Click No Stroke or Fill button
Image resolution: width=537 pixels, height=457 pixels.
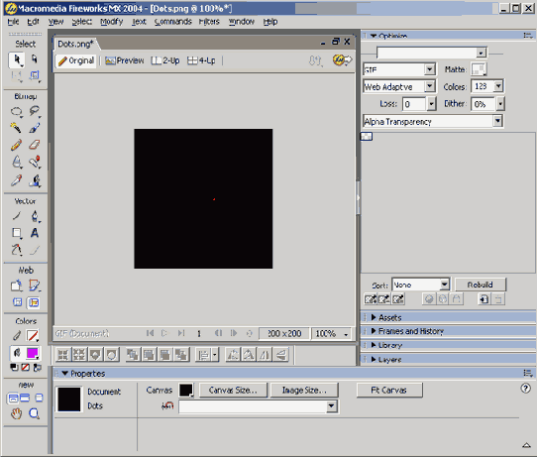coord(26,367)
